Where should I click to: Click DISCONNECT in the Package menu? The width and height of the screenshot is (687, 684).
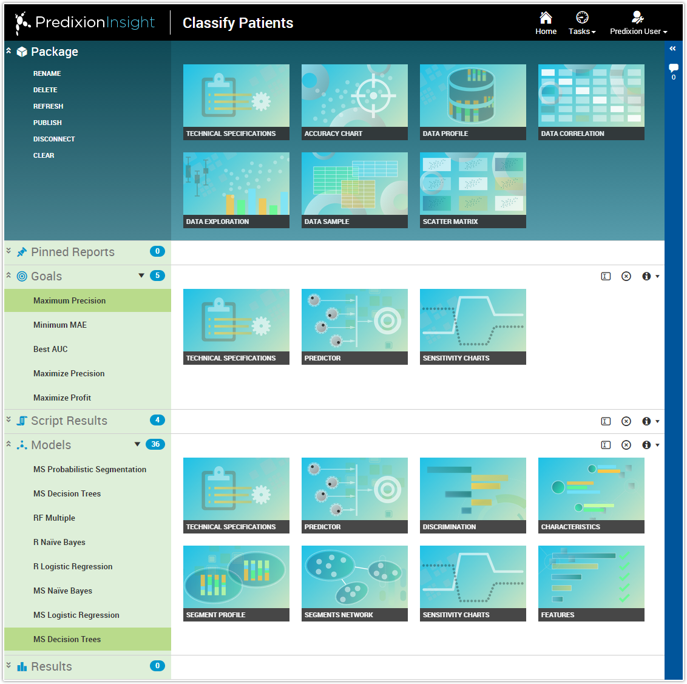click(x=54, y=139)
